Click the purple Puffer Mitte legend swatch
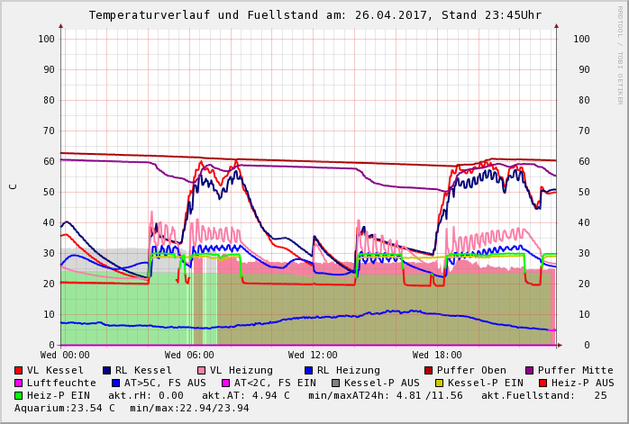629x424 pixels. (530, 370)
